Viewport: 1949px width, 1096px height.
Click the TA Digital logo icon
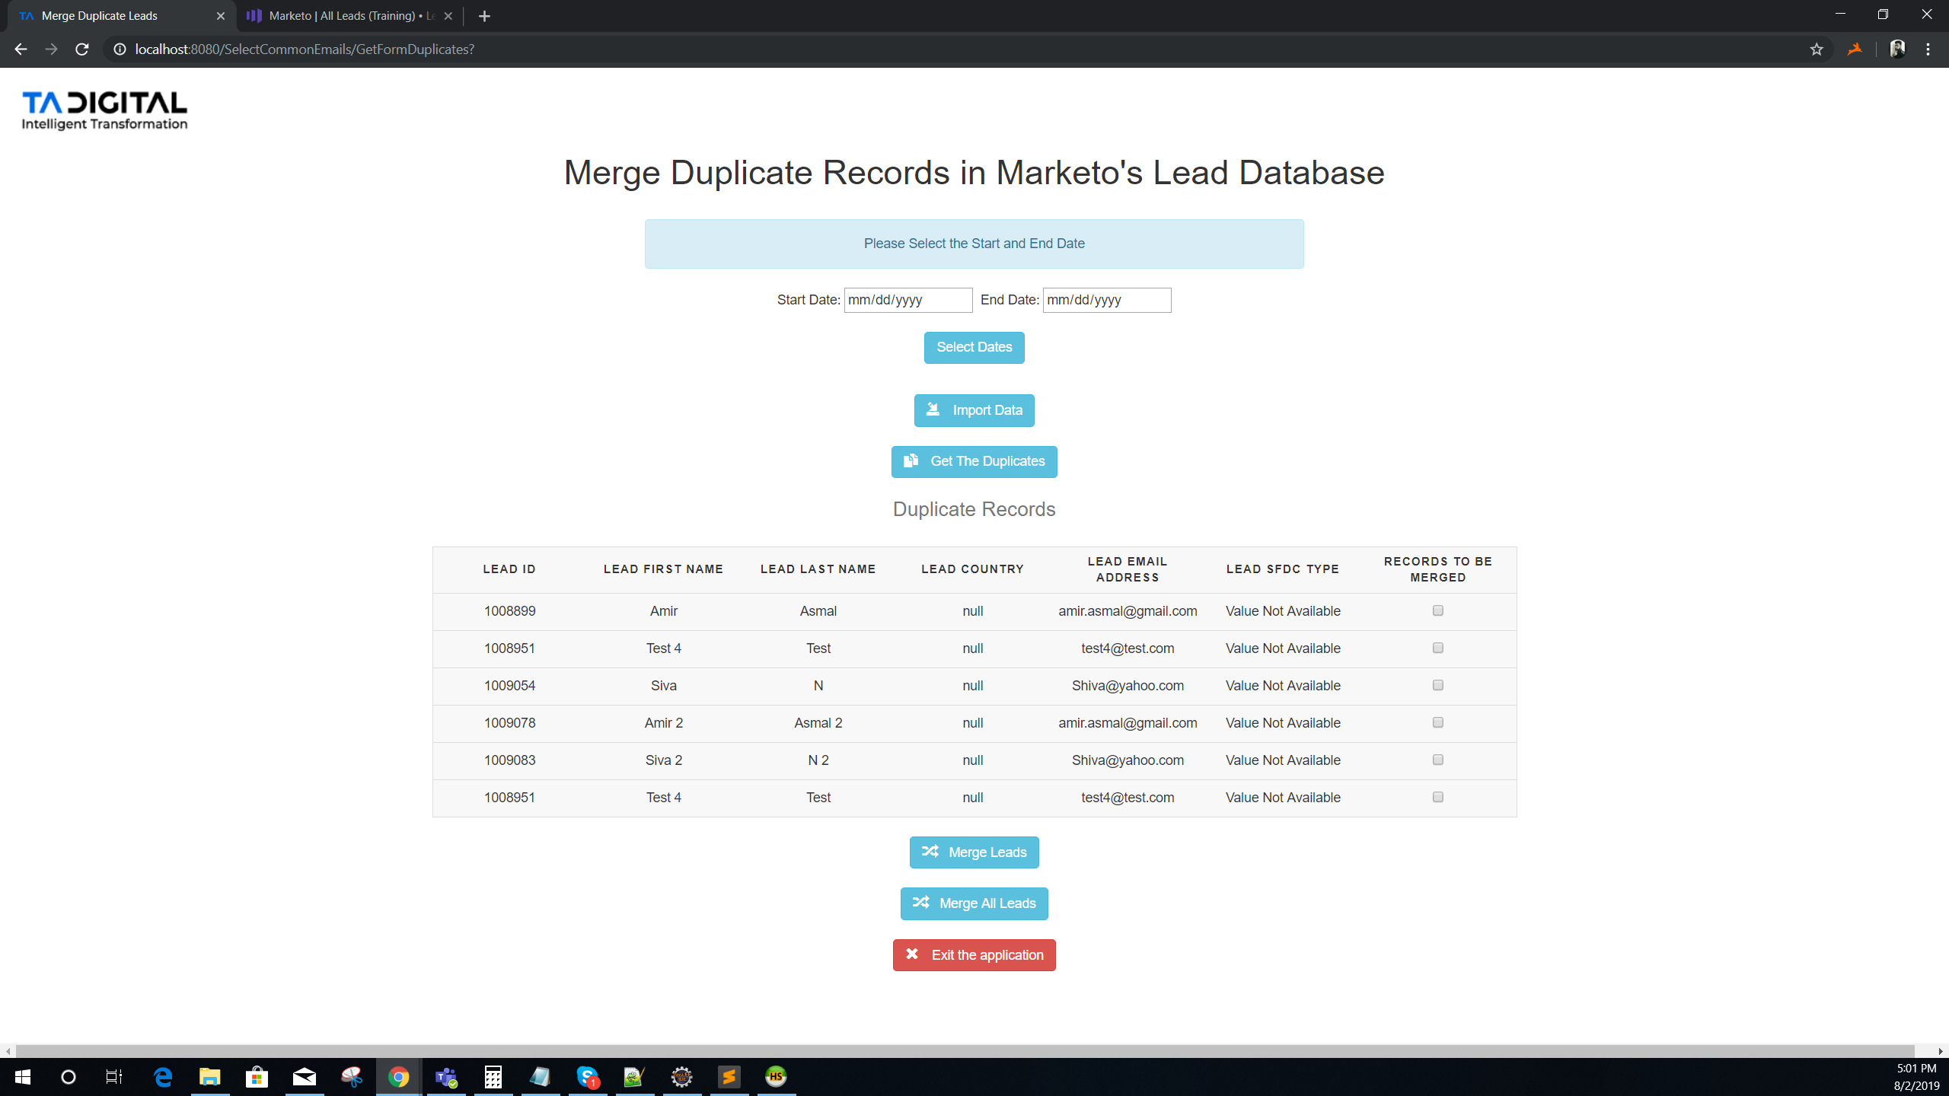[x=104, y=110]
